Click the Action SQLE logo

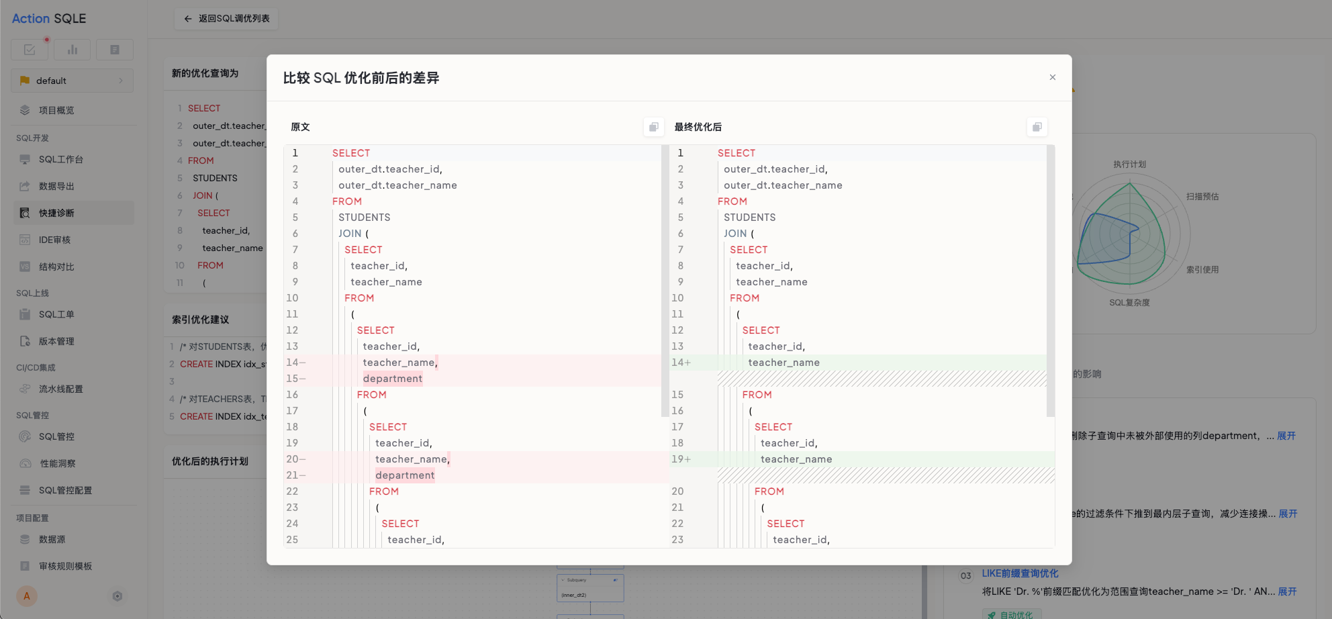tap(49, 19)
